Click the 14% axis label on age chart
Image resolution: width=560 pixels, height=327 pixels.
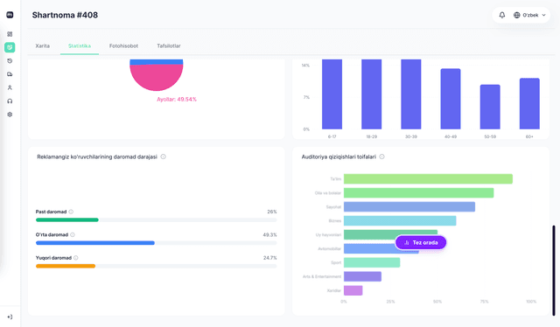pyautogui.click(x=305, y=66)
